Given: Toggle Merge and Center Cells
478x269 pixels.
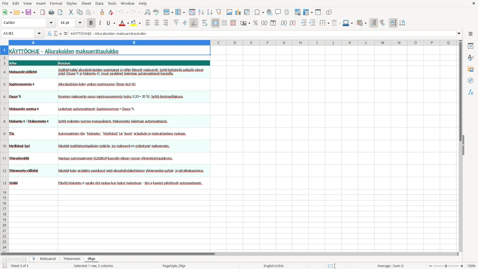Looking at the screenshot, I should (x=215, y=23).
